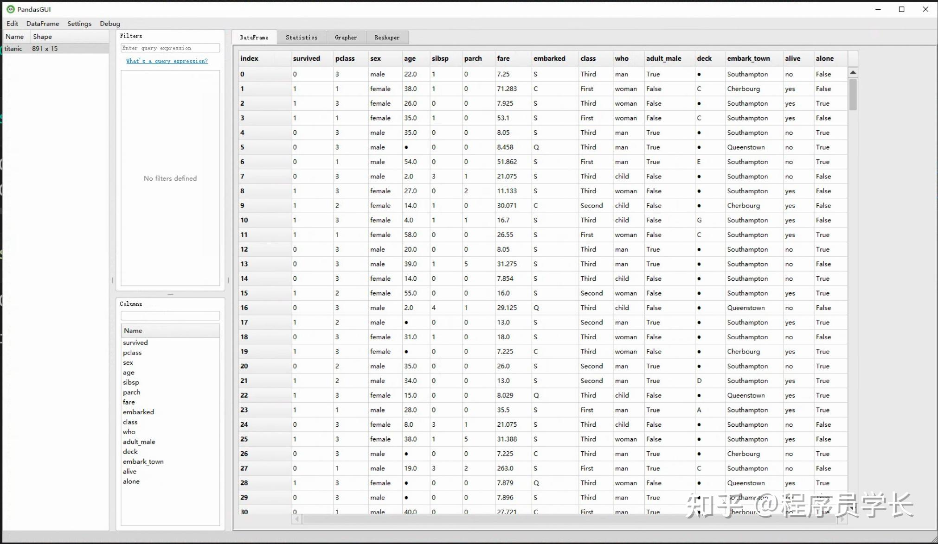938x544 pixels.
Task: Click the Columns search box
Action: pos(170,316)
